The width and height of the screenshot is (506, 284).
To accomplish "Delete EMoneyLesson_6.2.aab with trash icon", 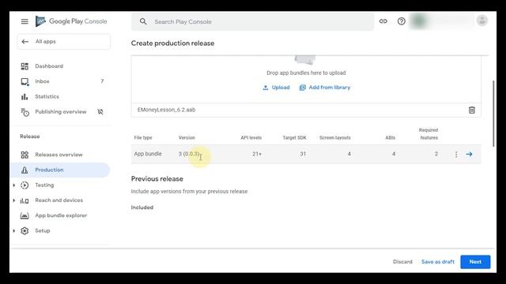I will (x=471, y=110).
